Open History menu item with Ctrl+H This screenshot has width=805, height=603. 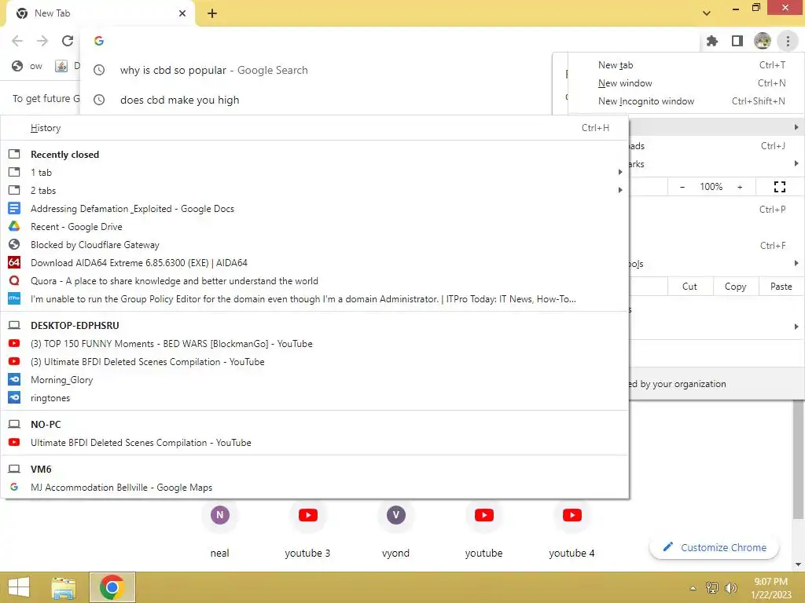pyautogui.click(x=314, y=128)
